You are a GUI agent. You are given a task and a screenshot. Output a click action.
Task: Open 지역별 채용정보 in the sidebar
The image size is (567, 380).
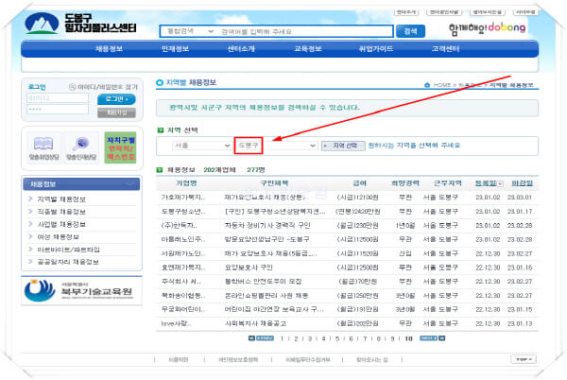[x=61, y=199]
